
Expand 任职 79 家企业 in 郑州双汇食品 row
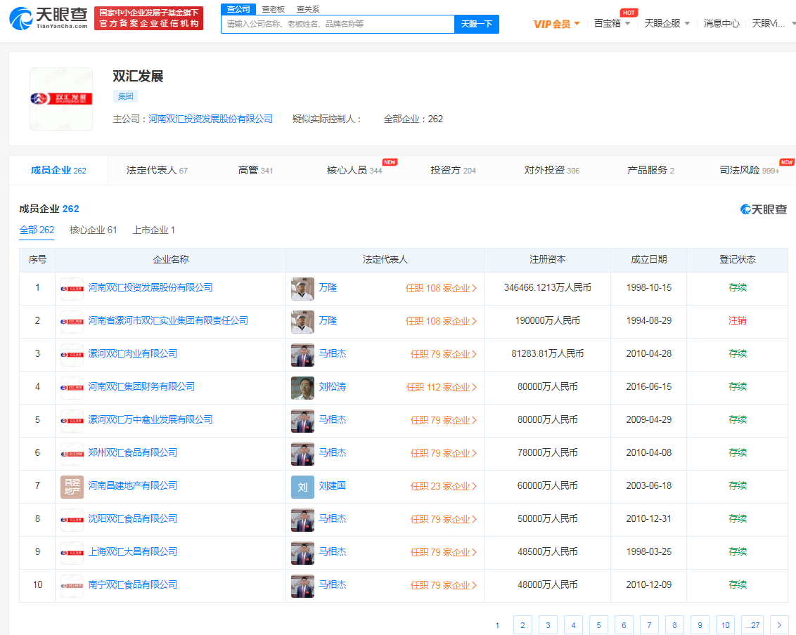(443, 453)
